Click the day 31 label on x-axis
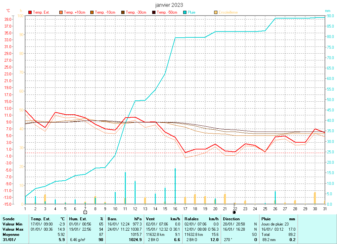 325,208
